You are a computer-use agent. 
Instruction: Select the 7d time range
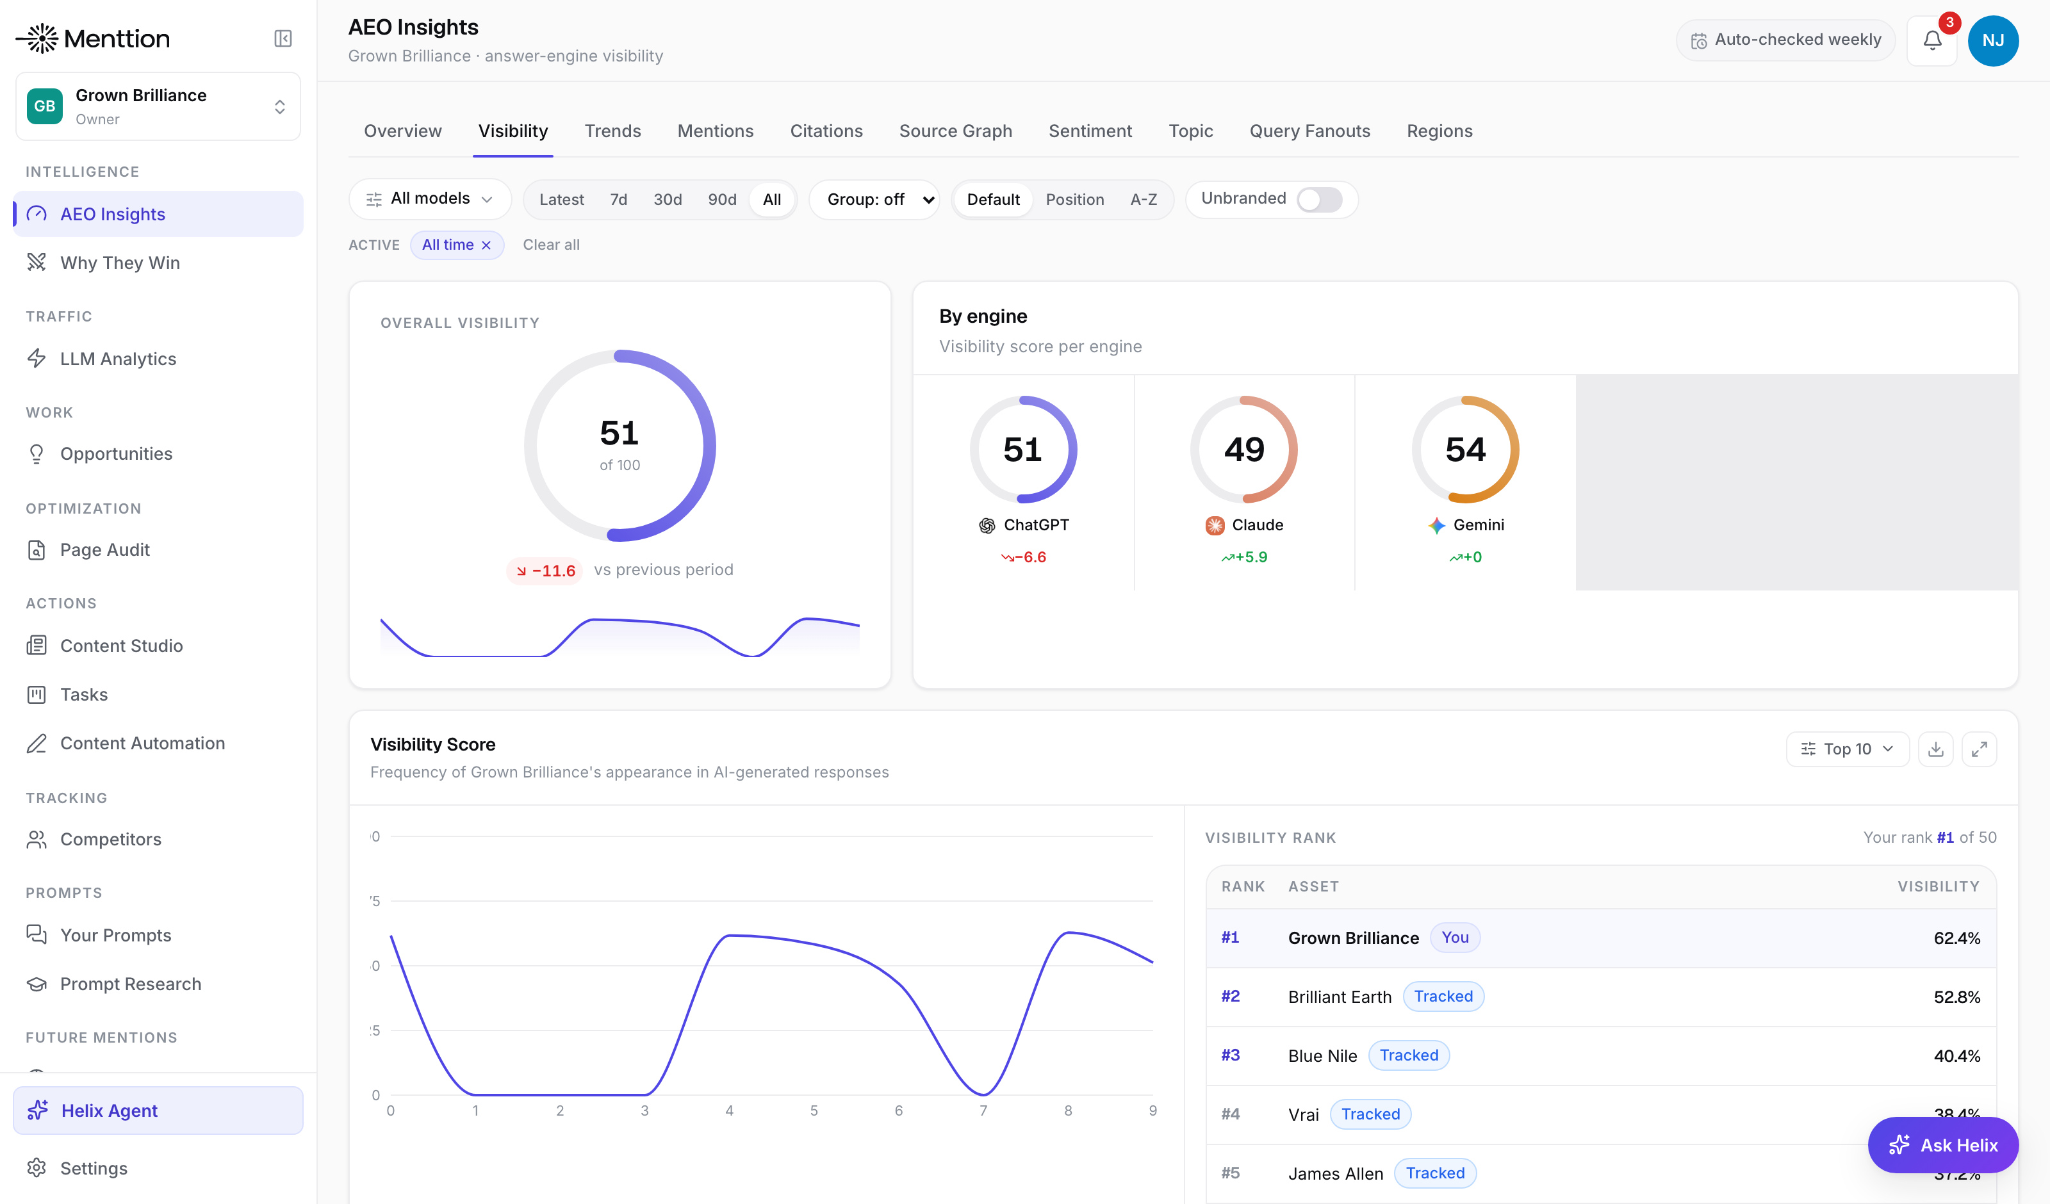[618, 199]
